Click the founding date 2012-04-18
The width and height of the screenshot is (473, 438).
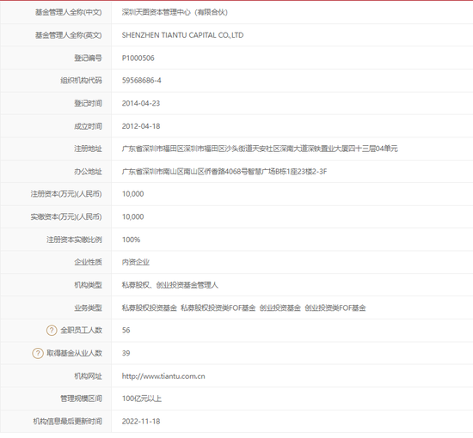141,126
